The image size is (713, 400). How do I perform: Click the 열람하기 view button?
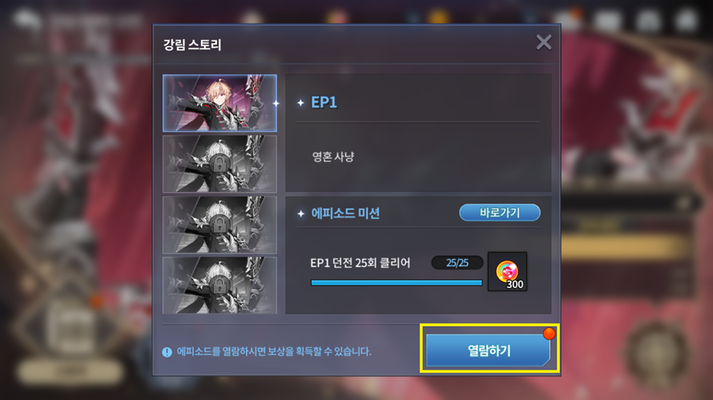coord(488,350)
